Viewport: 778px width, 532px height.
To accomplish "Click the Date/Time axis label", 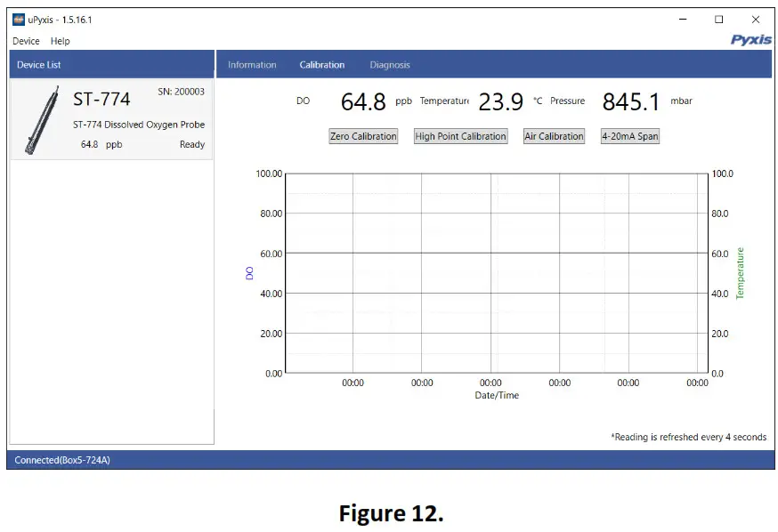I will tap(497, 396).
